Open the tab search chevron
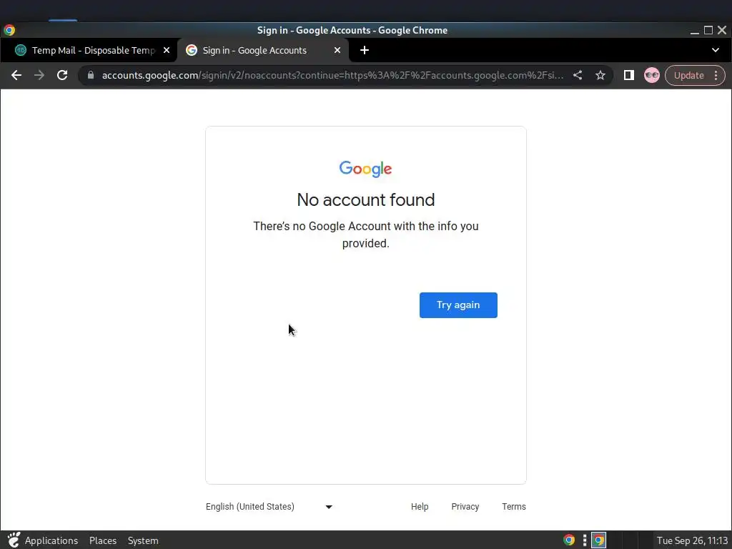Viewport: 732px width, 549px height. [x=715, y=50]
